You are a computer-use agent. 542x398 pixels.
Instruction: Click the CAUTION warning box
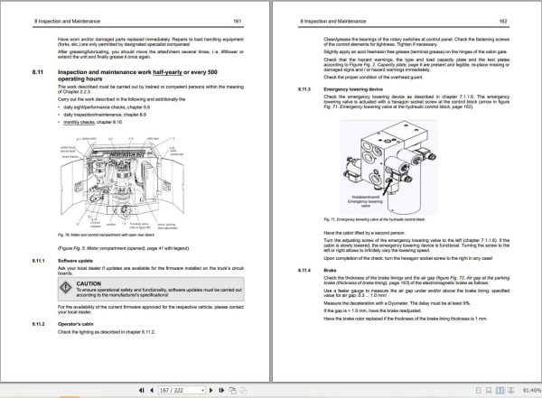[x=151, y=289]
